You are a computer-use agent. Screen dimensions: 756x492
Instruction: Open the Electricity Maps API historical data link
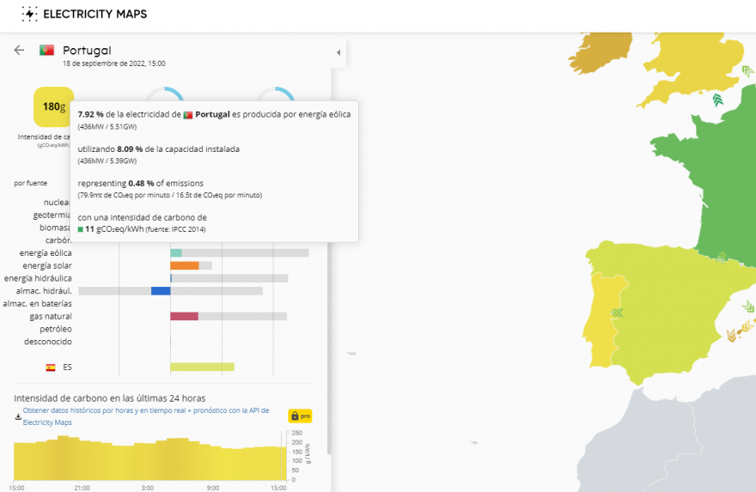[146, 416]
